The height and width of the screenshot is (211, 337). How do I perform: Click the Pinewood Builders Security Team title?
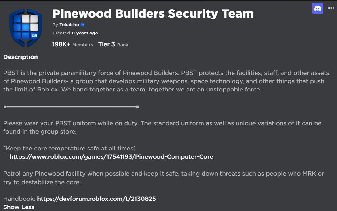point(153,13)
